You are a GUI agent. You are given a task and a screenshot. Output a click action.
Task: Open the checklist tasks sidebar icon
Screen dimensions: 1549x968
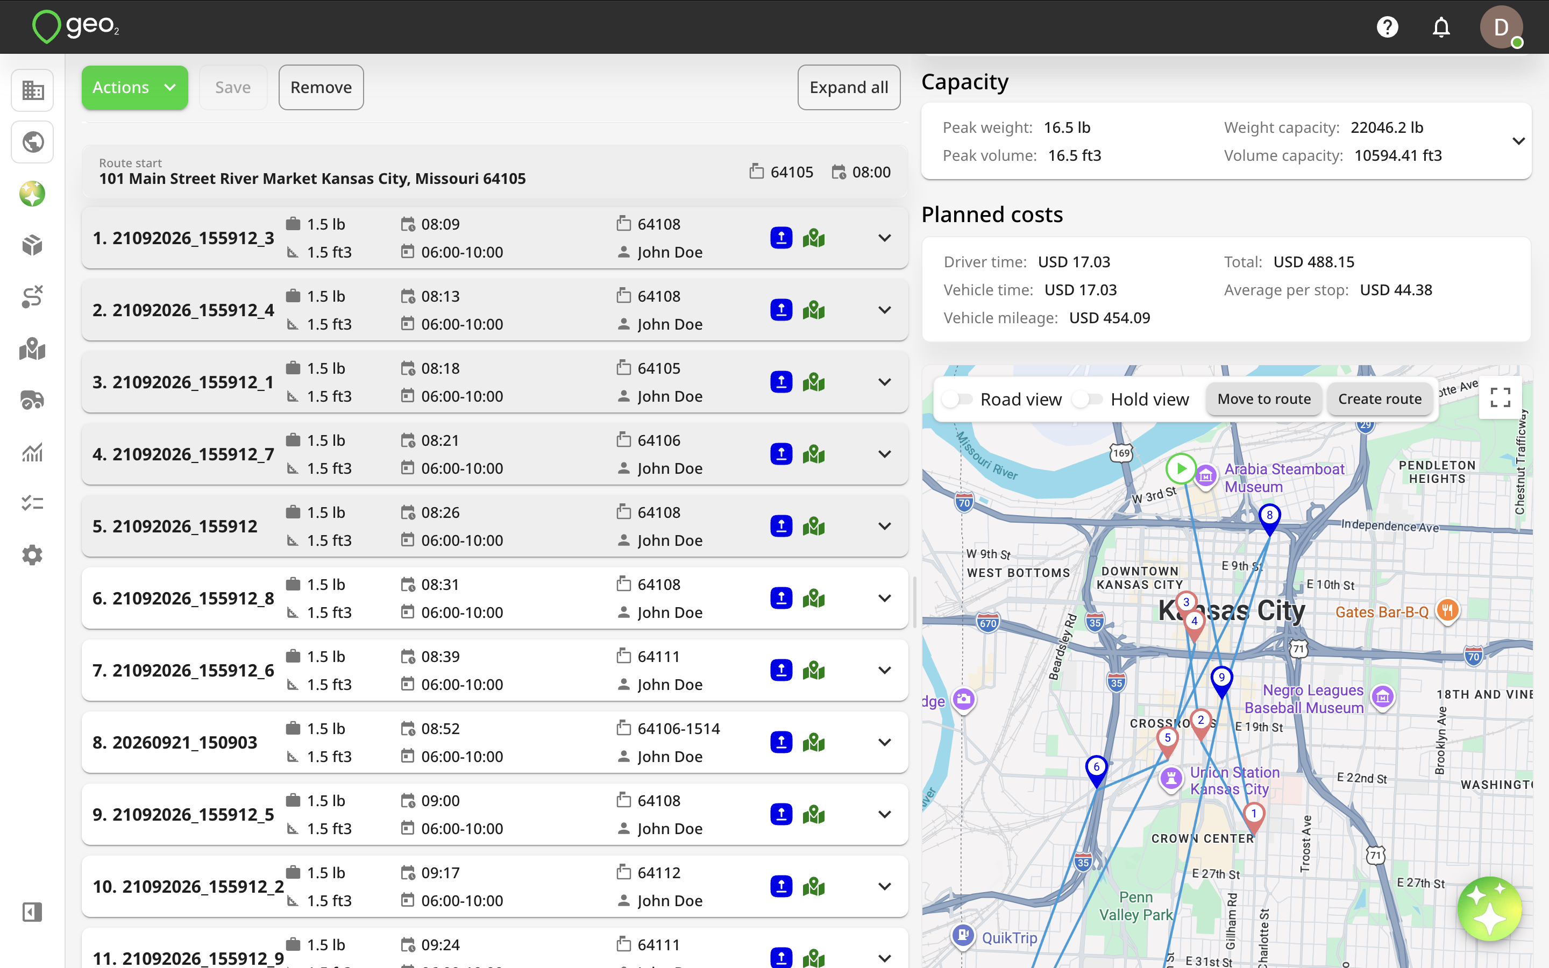[x=33, y=503]
